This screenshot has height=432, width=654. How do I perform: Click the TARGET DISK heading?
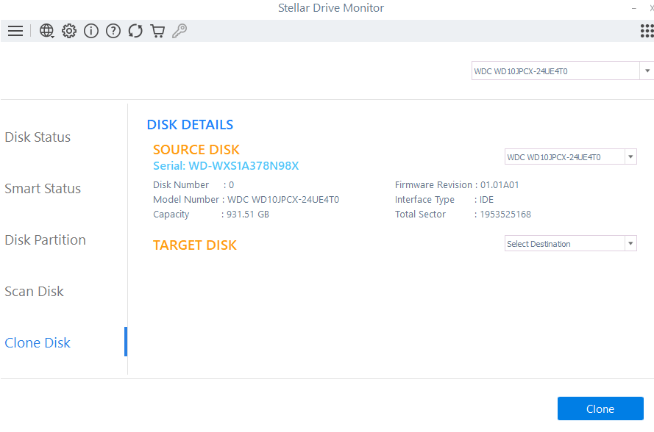click(x=195, y=245)
